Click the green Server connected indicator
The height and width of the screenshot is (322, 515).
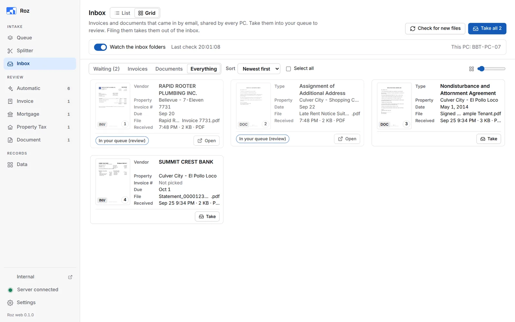pyautogui.click(x=10, y=290)
